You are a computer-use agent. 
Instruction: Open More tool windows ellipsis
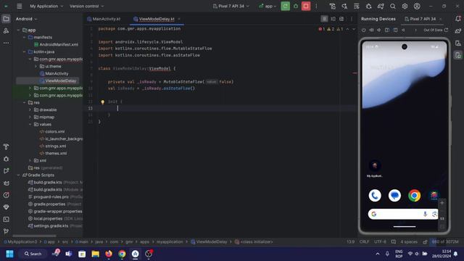point(6,43)
